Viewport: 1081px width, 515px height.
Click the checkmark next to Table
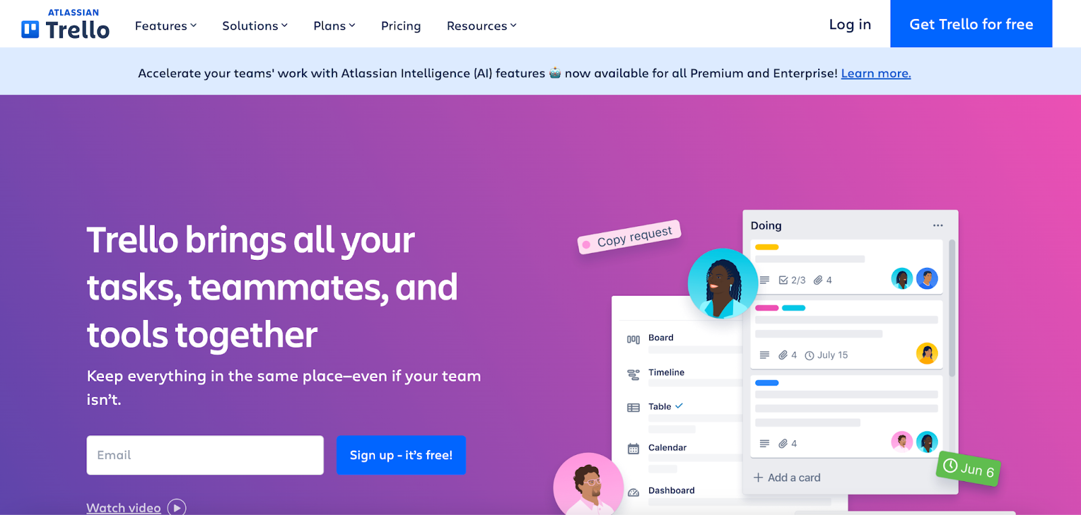coord(679,406)
